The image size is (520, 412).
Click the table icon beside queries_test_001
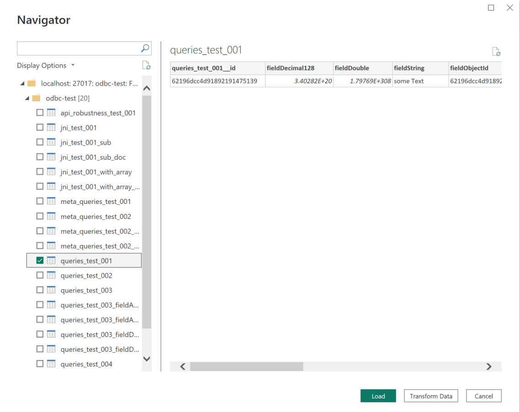tap(51, 260)
